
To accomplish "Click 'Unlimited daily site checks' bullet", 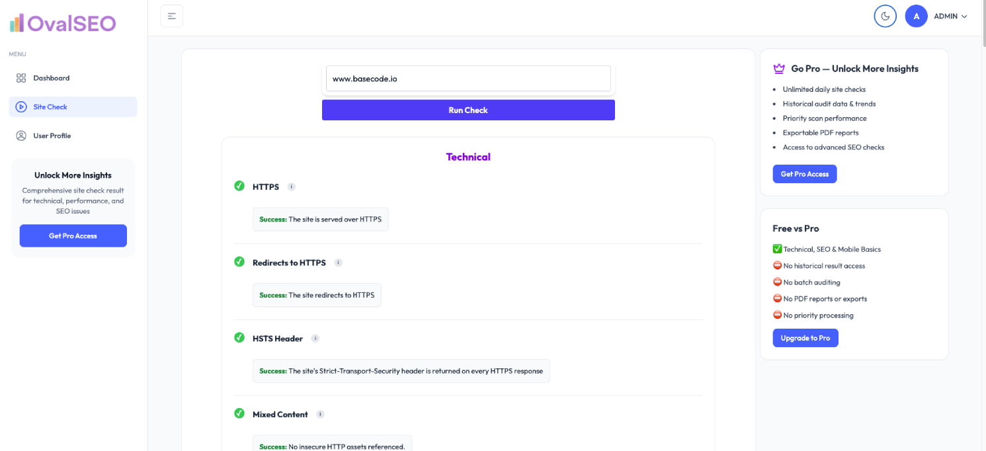I will [x=824, y=89].
